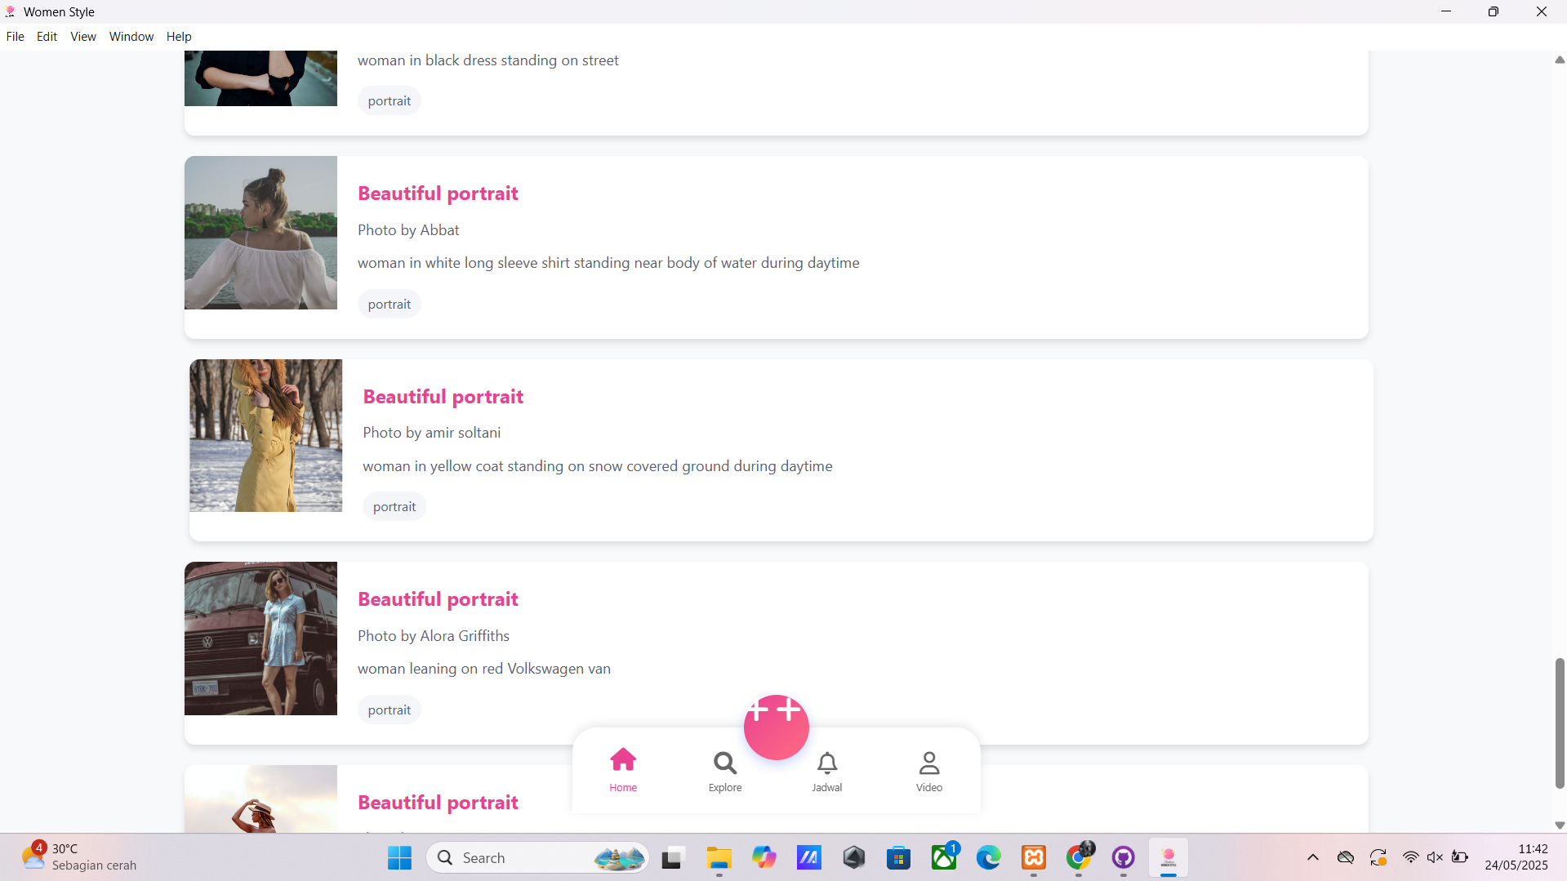Image resolution: width=1567 pixels, height=881 pixels.
Task: Open the Windows Start menu
Action: click(x=399, y=858)
